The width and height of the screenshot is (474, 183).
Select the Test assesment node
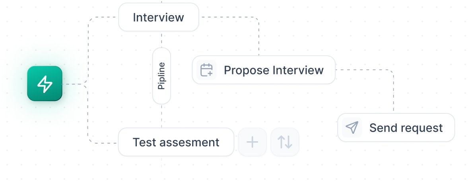176,142
